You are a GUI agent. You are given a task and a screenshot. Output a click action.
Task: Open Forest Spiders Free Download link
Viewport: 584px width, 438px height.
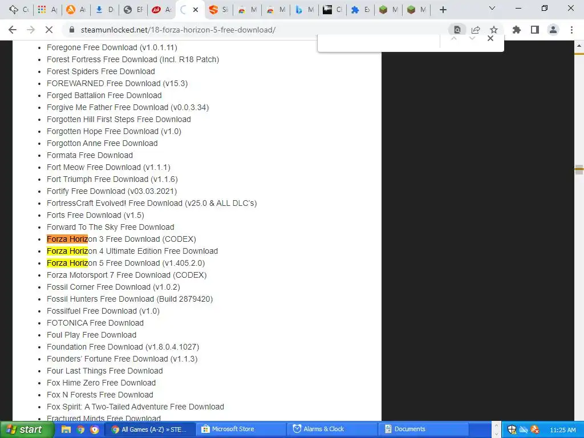101,71
